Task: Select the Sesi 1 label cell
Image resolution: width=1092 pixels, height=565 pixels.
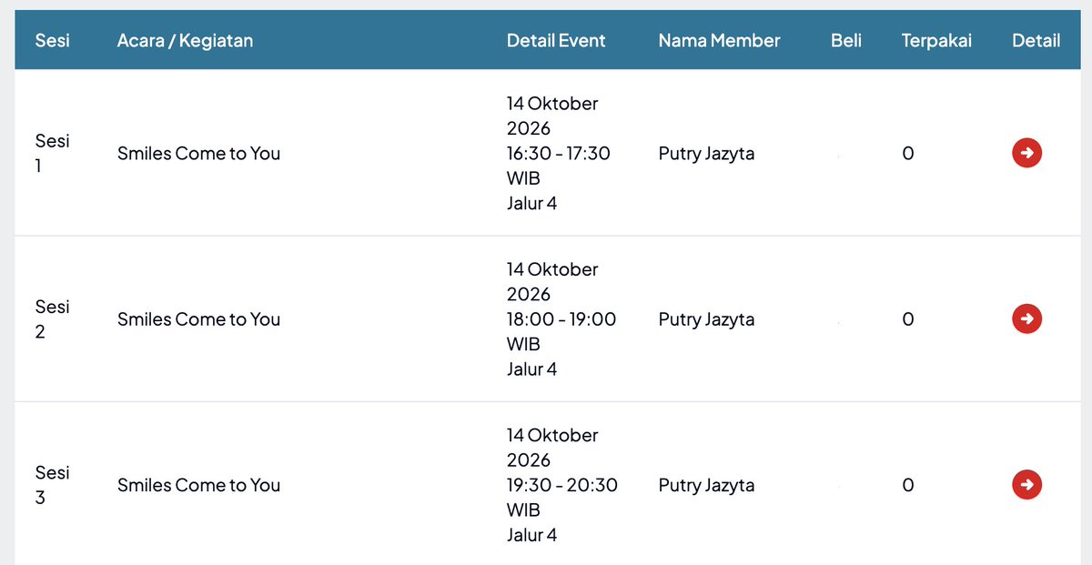Action: (x=52, y=154)
